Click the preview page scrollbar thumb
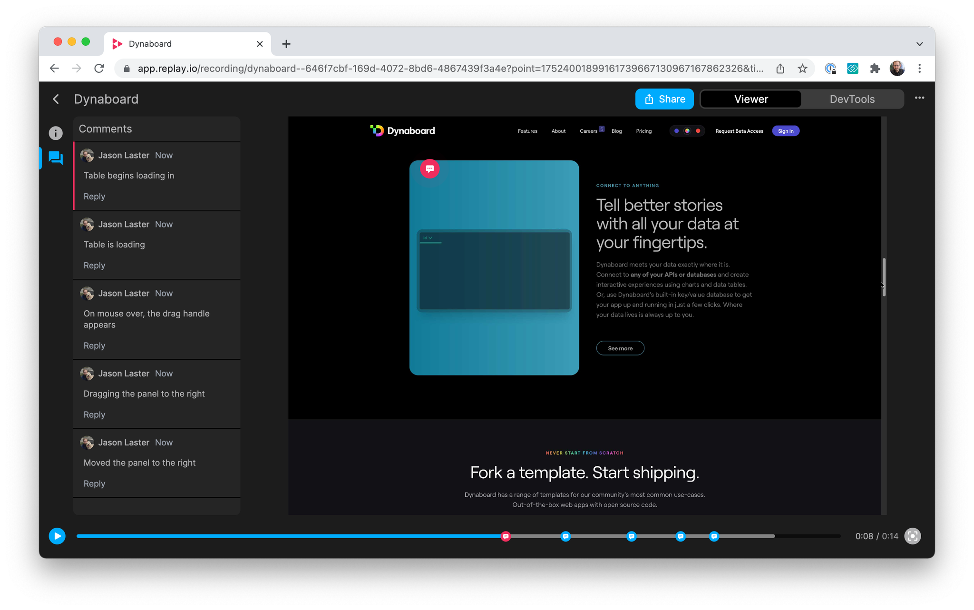974x610 pixels. click(x=884, y=277)
